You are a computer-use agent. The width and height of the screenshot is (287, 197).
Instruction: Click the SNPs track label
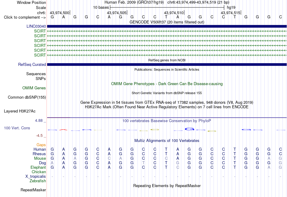(41, 78)
